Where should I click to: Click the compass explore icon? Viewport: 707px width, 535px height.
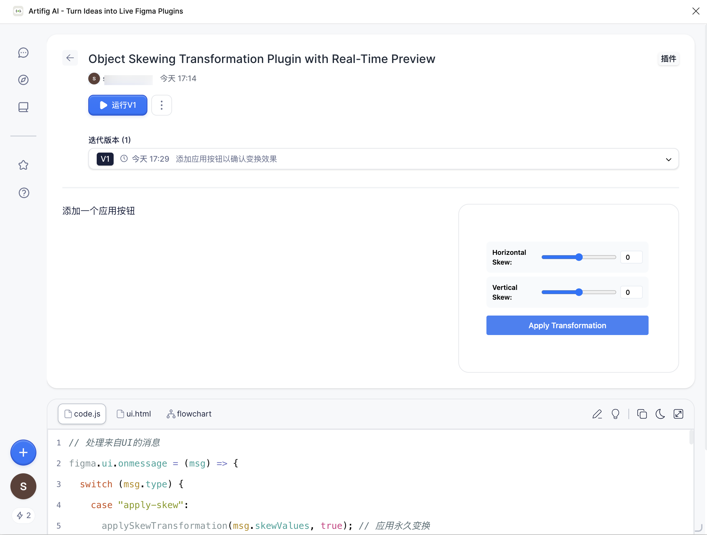click(23, 80)
